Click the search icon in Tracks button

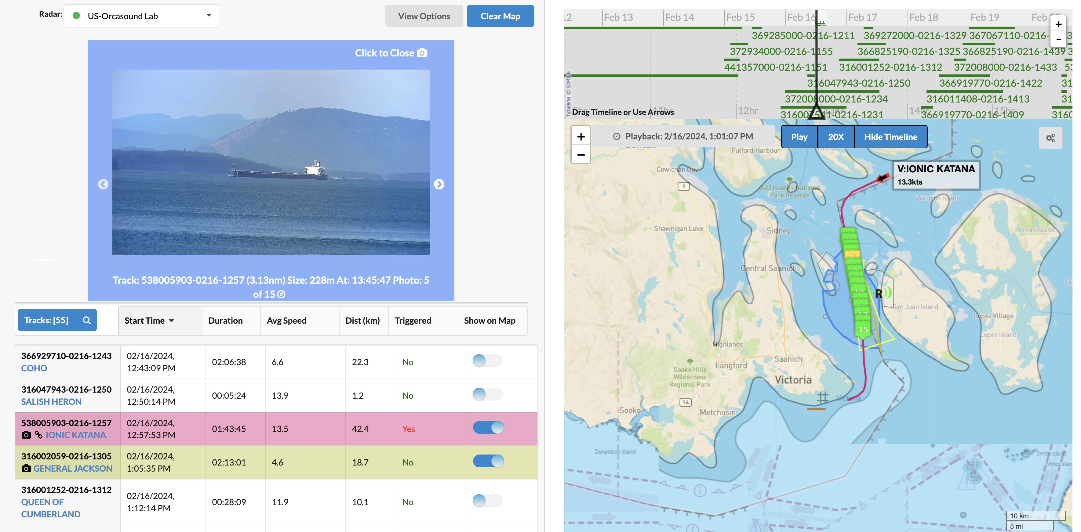click(87, 320)
